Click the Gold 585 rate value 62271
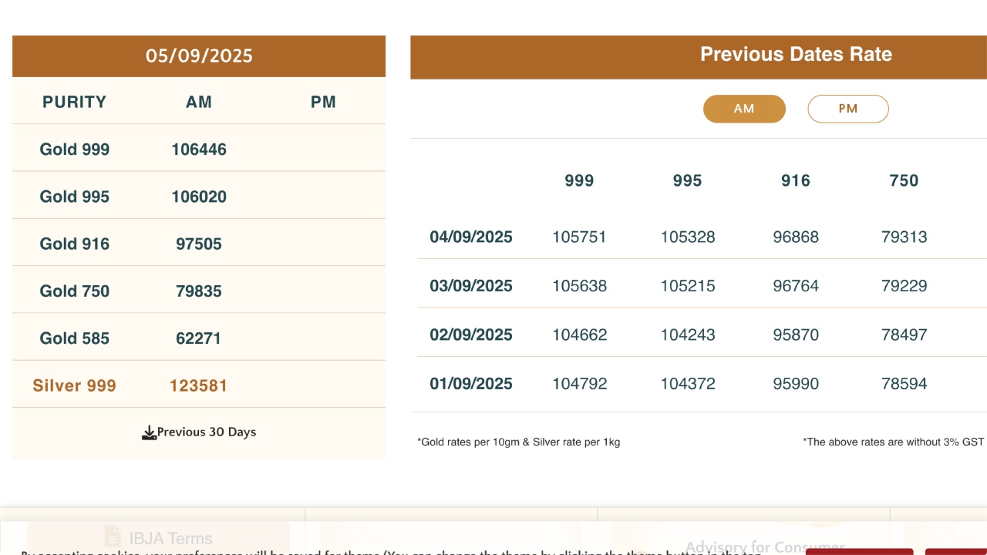Screen dimensions: 987x555 click(x=199, y=338)
